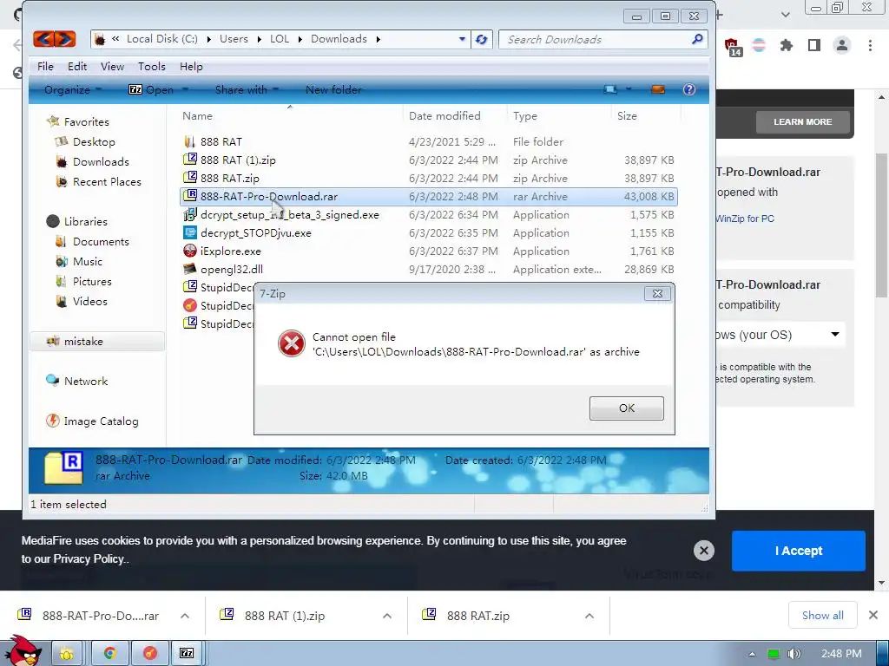Viewport: 889px width, 666px height.
Task: Open the Chrome three-dot menu
Action: (x=870, y=45)
